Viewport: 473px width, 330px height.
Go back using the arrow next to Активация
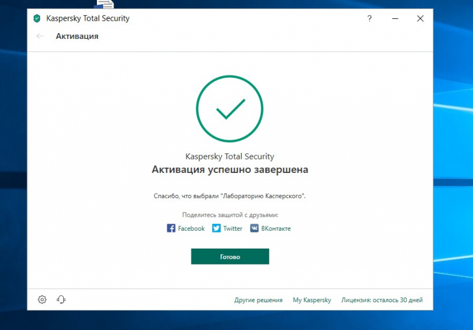click(40, 36)
